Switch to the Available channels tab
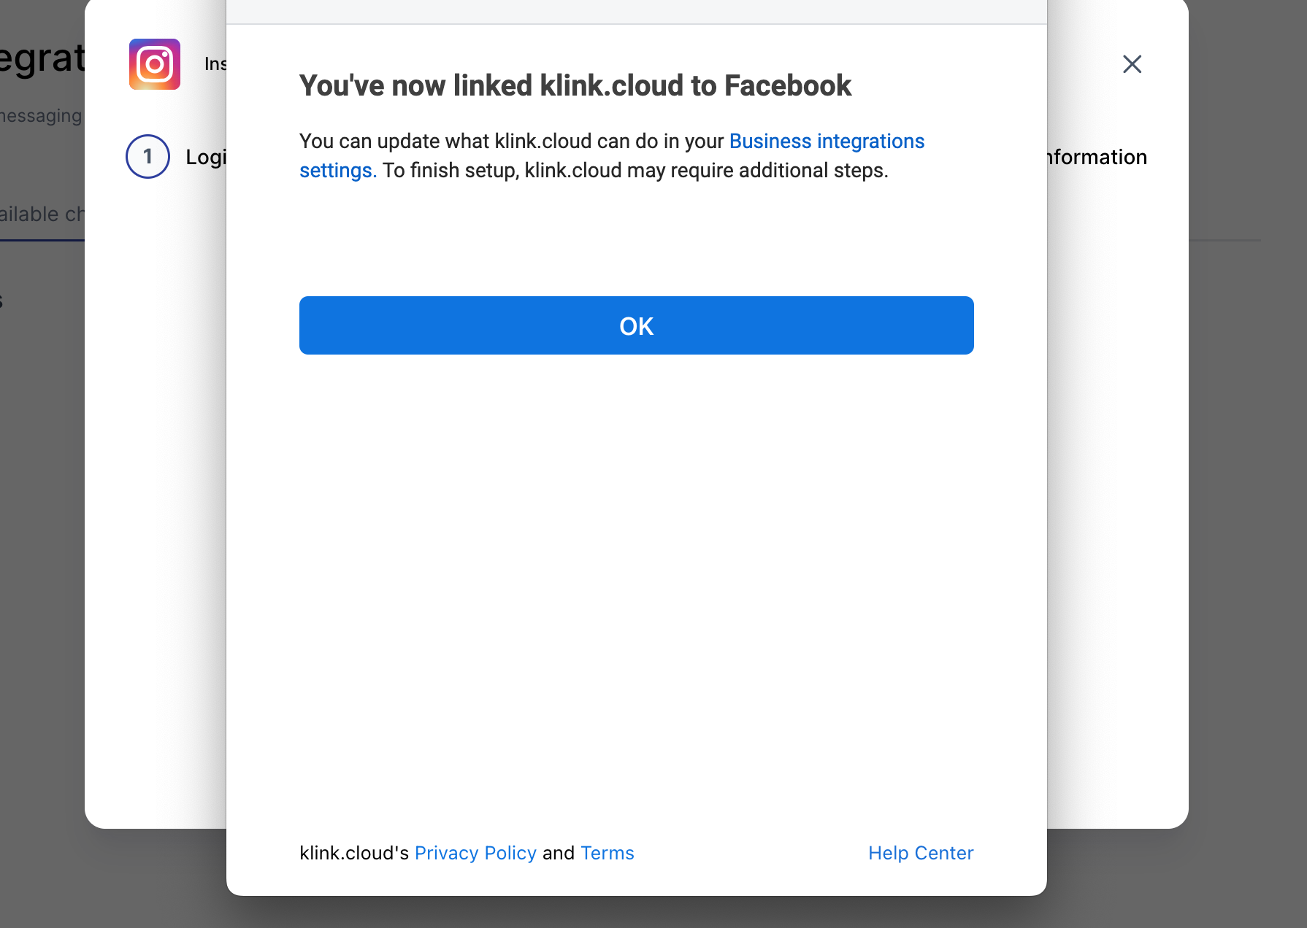Viewport: 1307px width, 928px height. point(42,214)
